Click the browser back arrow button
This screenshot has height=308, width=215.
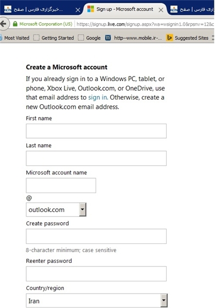click(4, 24)
